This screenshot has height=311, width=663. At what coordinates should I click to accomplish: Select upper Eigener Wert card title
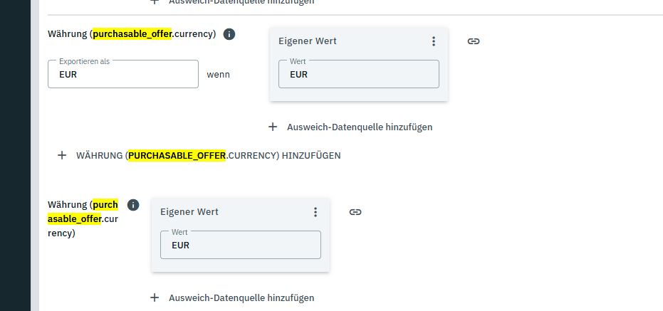tap(308, 41)
